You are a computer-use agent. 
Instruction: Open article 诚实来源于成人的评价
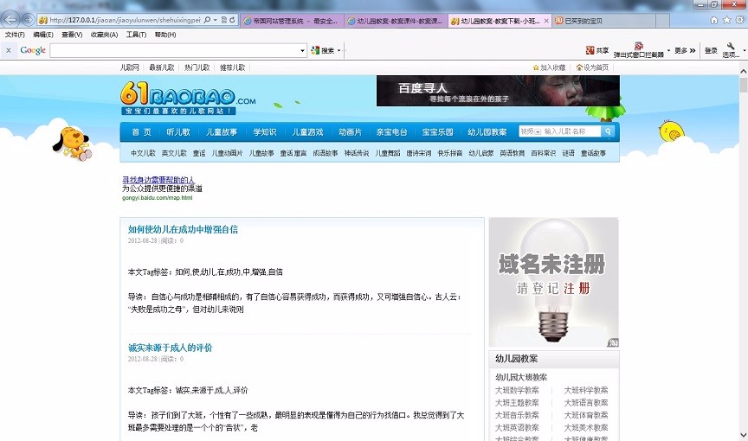coord(170,348)
